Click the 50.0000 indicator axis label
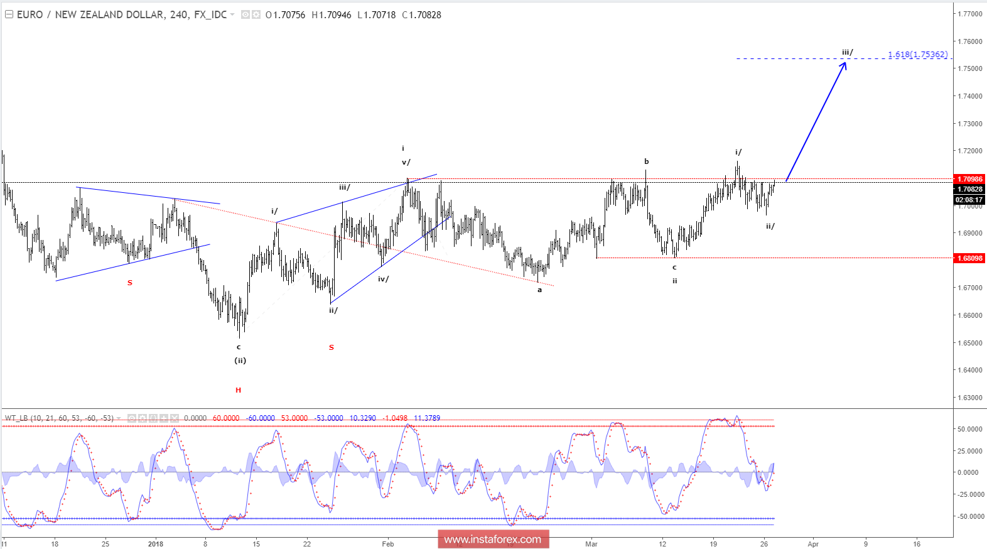This screenshot has height=549, width=987. 970,429
